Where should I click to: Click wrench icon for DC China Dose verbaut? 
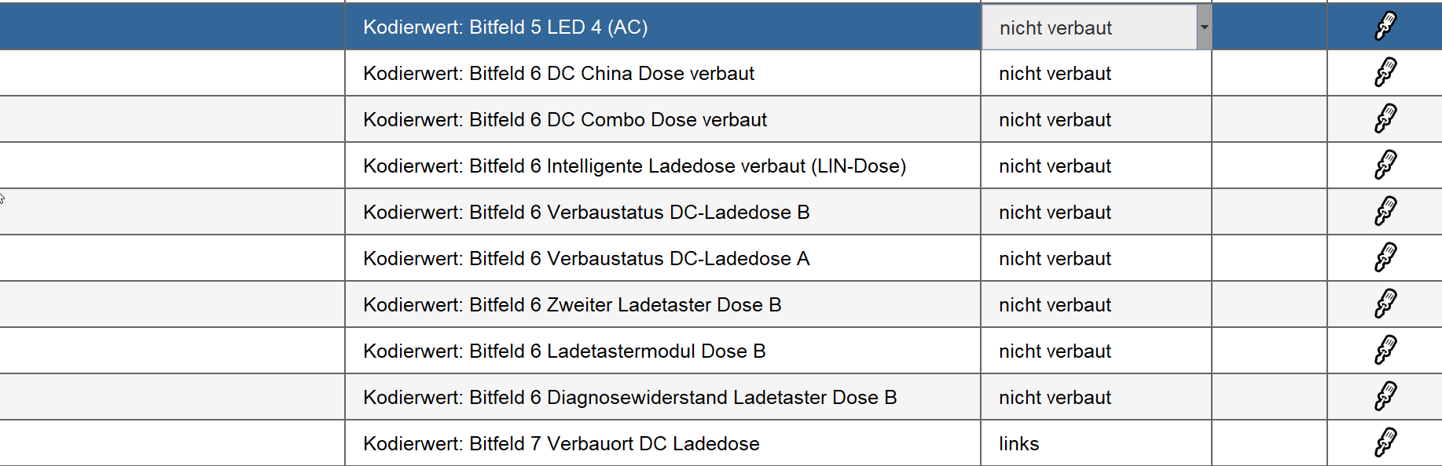tap(1385, 72)
